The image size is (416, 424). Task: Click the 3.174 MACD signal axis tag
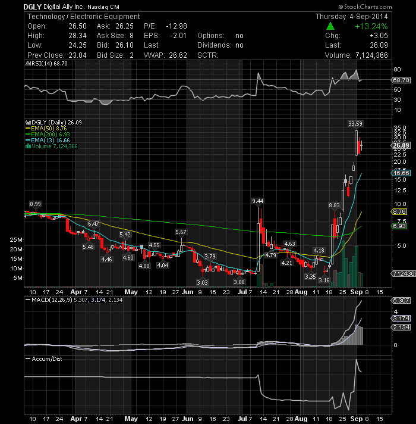(401, 318)
